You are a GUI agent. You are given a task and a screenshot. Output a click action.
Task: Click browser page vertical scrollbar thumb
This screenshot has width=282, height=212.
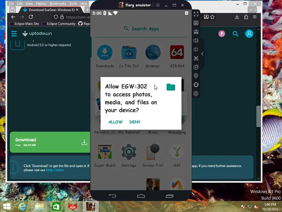(258, 116)
